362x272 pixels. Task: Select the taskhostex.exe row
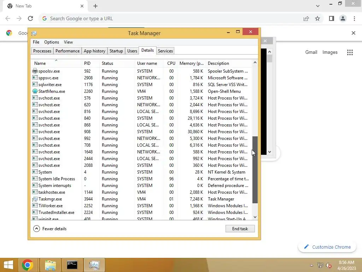click(x=141, y=192)
